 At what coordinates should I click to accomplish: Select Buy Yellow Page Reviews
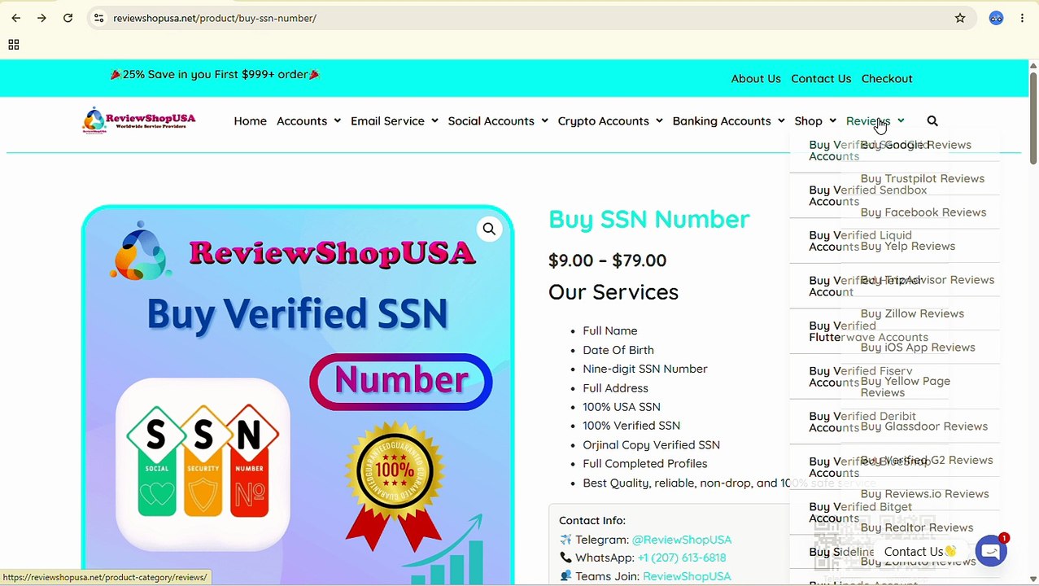coord(905,387)
